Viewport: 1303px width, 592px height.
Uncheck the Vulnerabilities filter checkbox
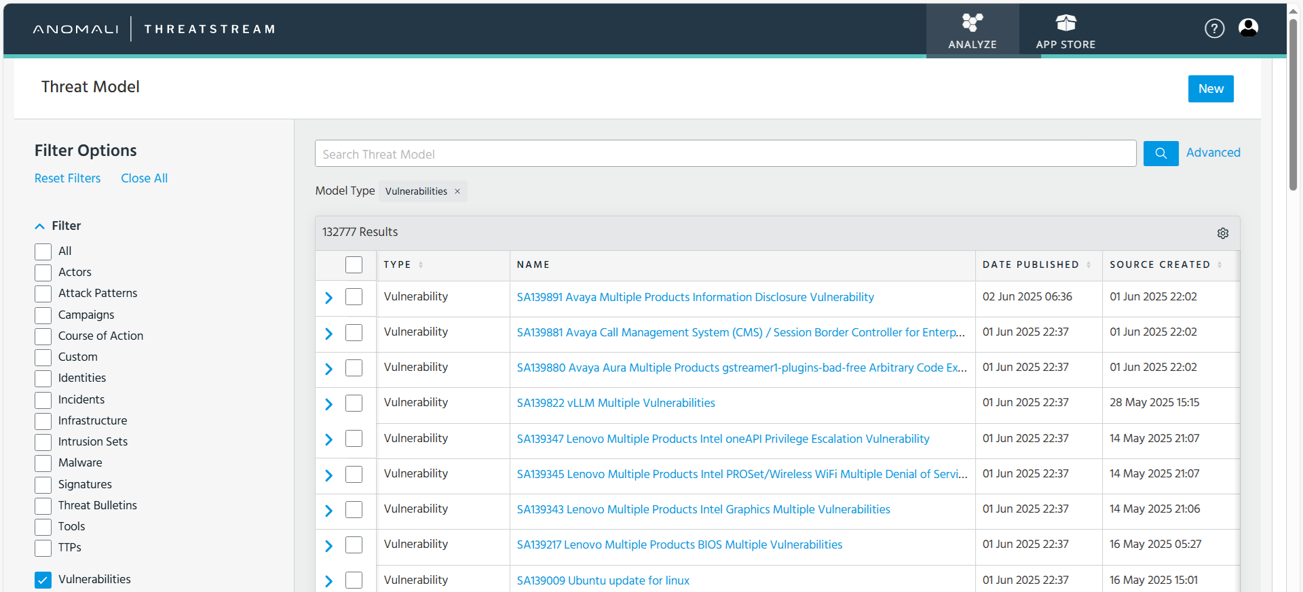point(43,580)
